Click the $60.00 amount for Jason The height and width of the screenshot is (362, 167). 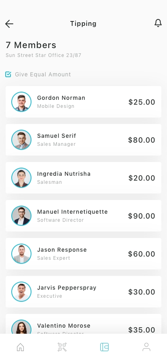pyautogui.click(x=142, y=254)
